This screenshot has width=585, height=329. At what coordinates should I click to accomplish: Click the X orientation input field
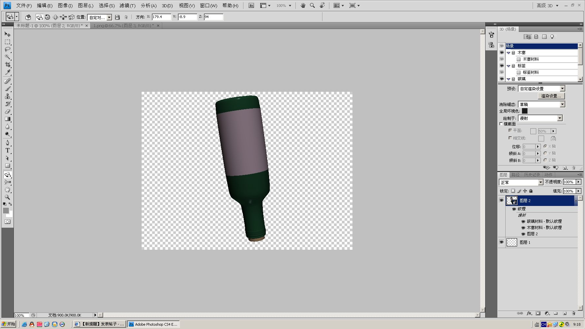(x=161, y=17)
